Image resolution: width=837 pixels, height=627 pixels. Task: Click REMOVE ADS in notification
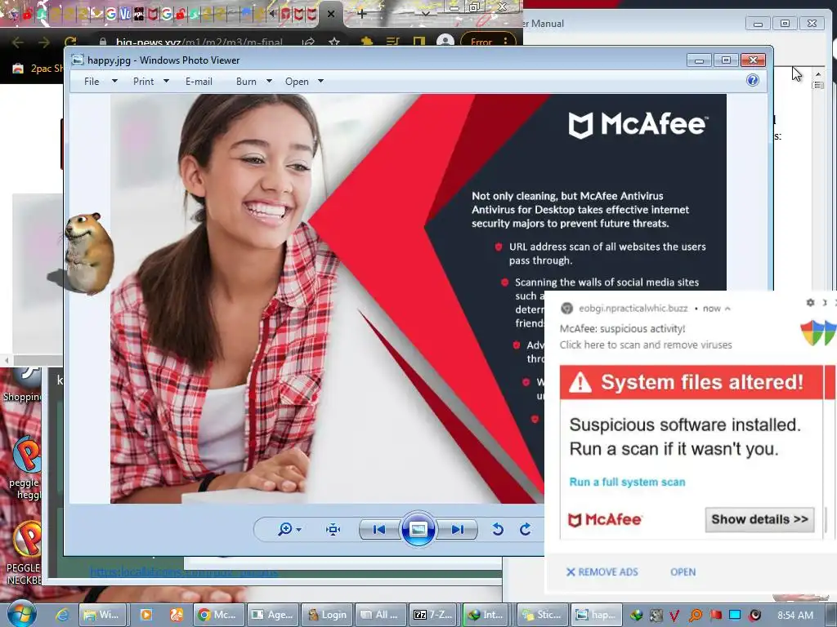602,572
